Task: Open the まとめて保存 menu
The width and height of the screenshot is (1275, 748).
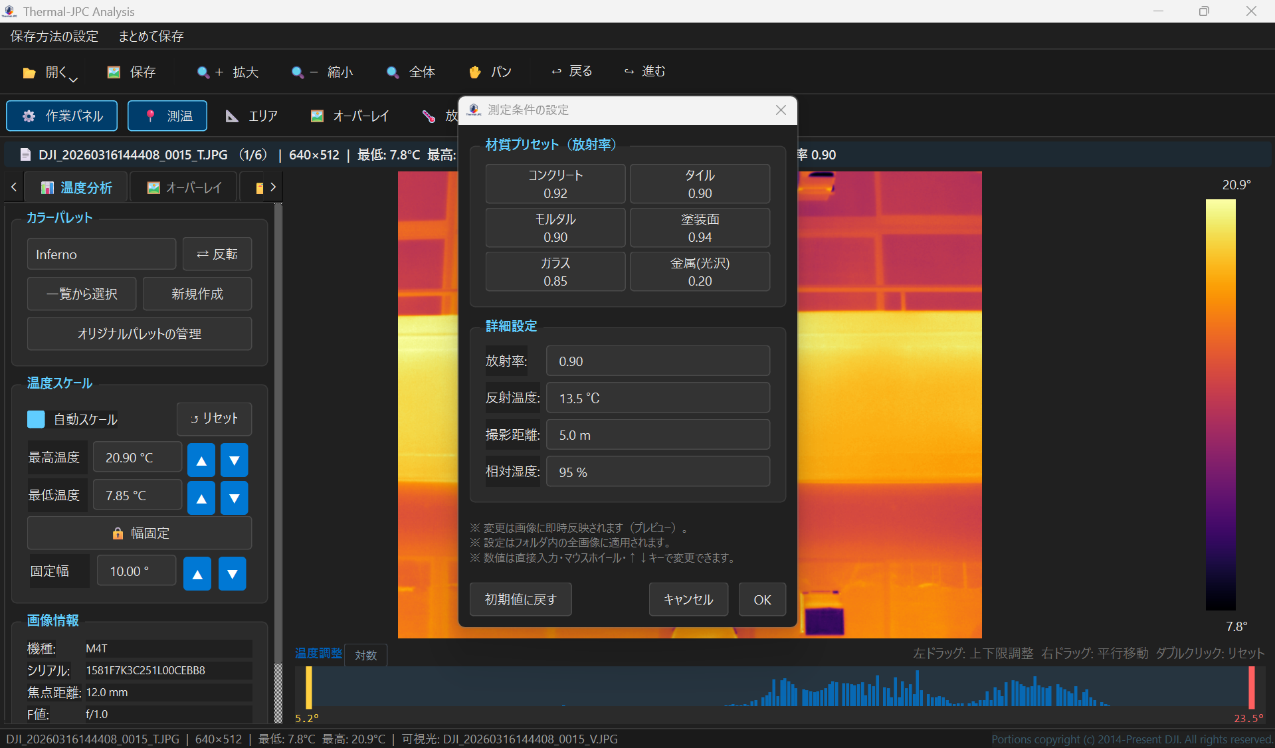Action: tap(151, 36)
